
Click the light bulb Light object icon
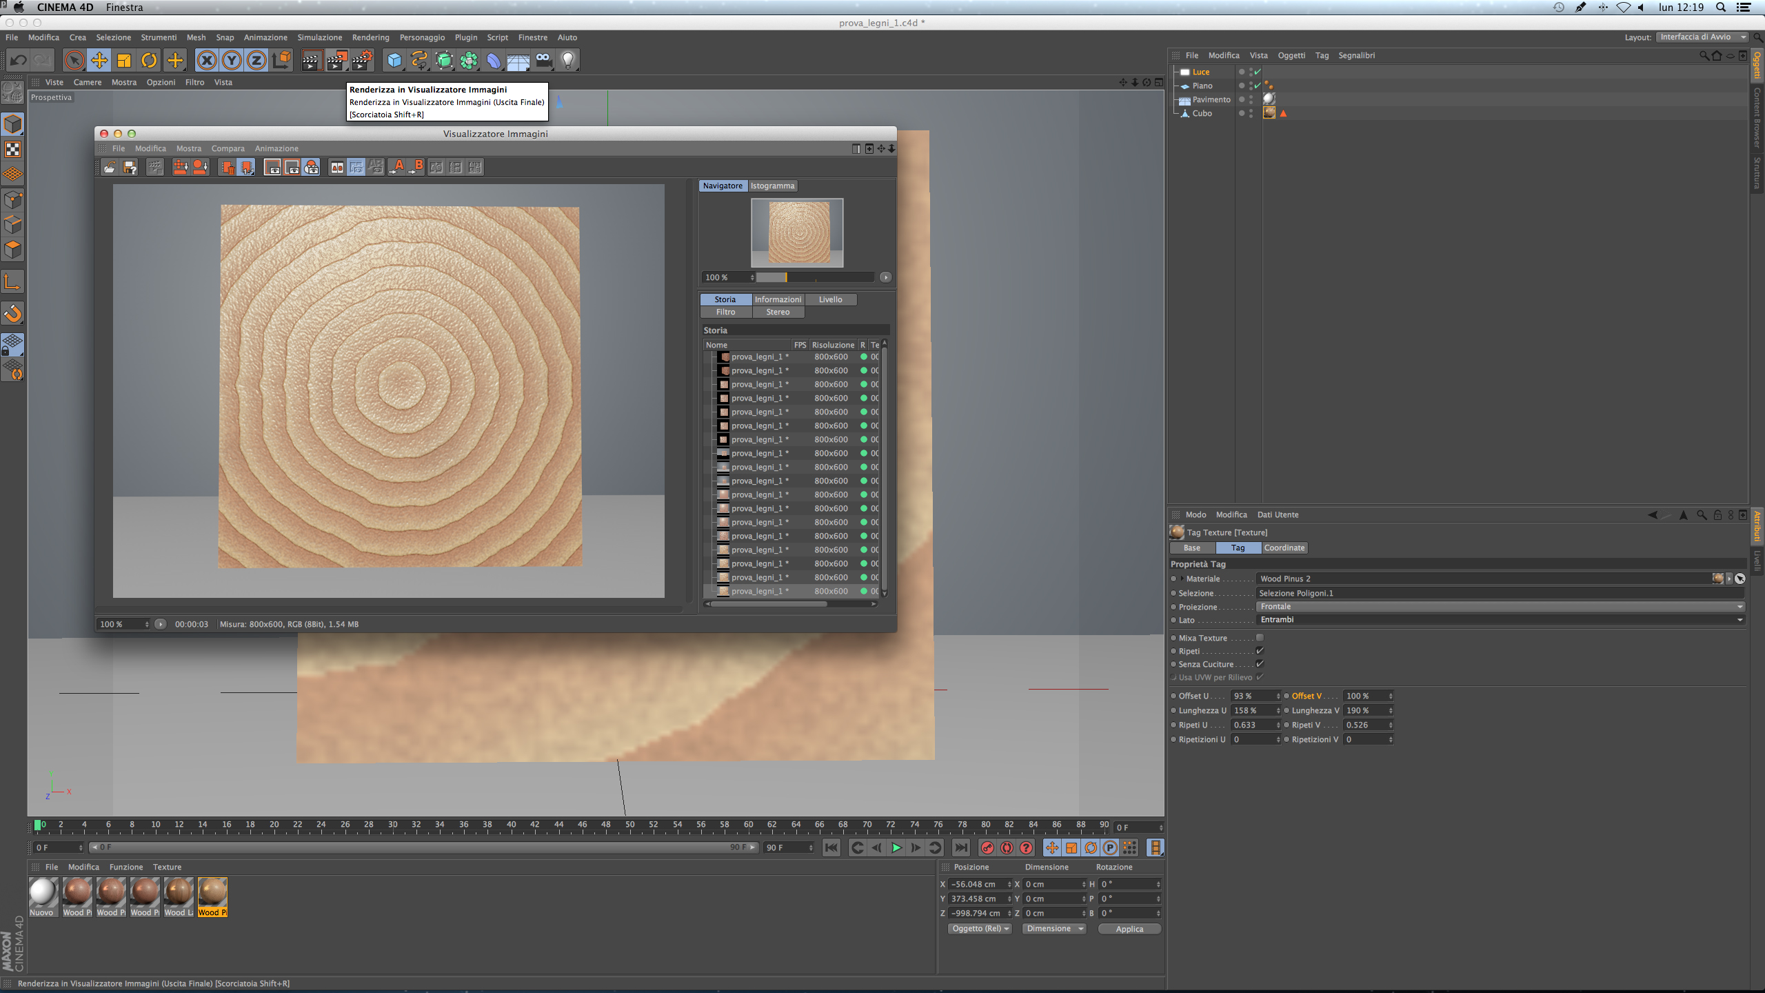point(567,61)
